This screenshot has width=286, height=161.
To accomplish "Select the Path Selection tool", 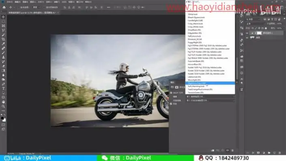I will pos(3,93).
